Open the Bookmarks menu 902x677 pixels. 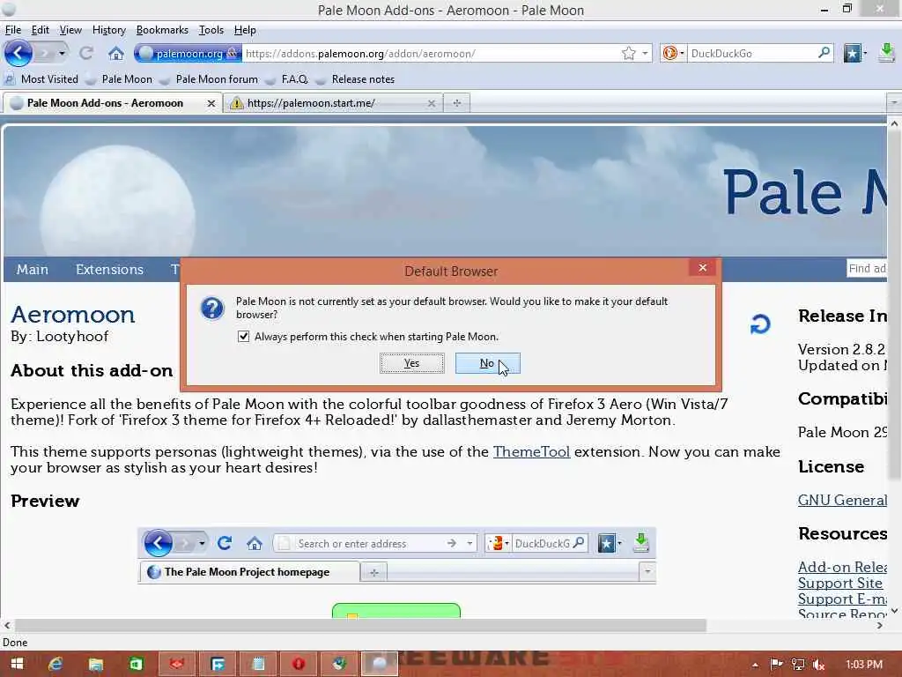[x=162, y=30]
